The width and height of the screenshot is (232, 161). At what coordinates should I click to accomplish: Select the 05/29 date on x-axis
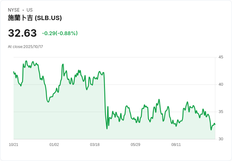136,145
